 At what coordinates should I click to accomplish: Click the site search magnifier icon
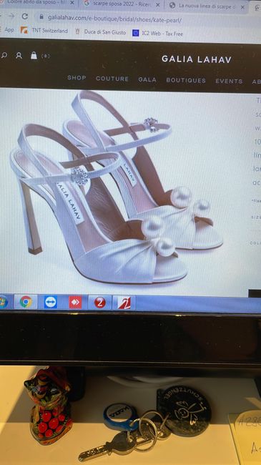4,55
